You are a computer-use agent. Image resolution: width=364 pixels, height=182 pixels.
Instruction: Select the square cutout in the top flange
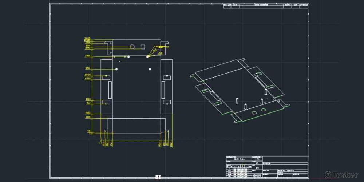[x=143, y=46]
